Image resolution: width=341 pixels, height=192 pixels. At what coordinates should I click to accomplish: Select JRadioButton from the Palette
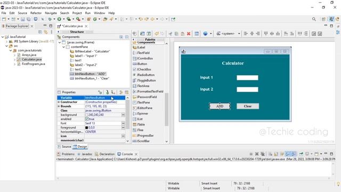[144, 75]
